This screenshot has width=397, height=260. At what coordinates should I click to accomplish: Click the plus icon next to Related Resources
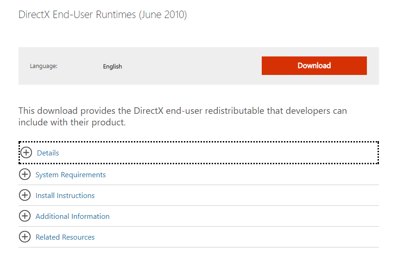tap(25, 237)
